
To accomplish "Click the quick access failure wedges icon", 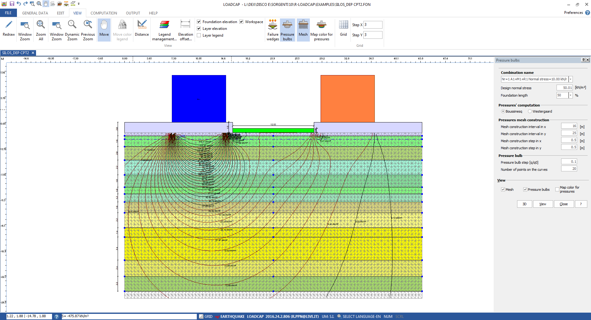I will point(66,4).
